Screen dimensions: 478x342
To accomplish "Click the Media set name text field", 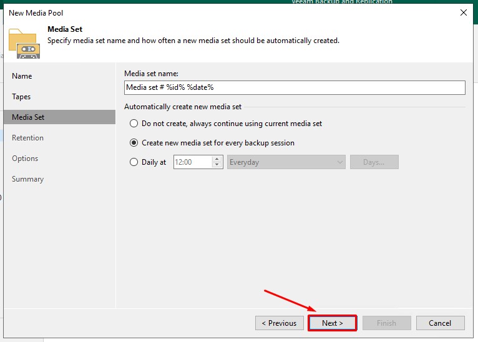I will (x=295, y=87).
